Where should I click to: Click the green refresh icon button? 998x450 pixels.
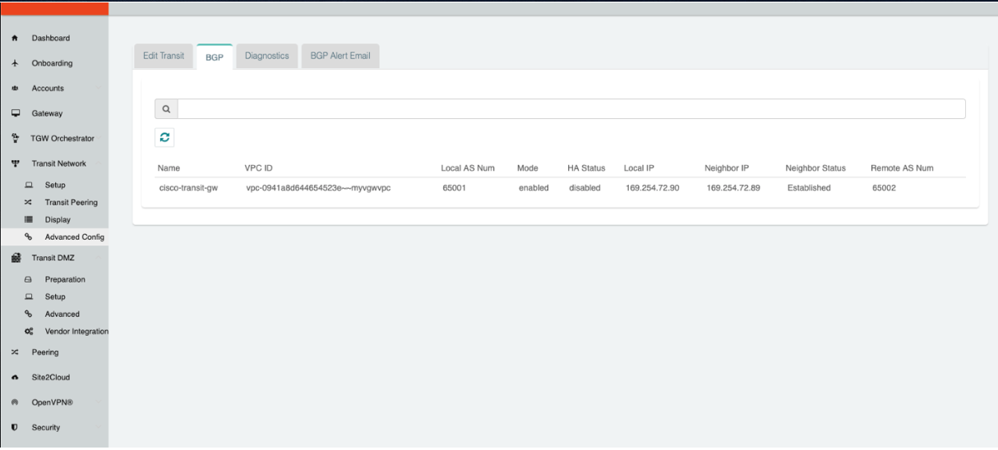(x=165, y=138)
